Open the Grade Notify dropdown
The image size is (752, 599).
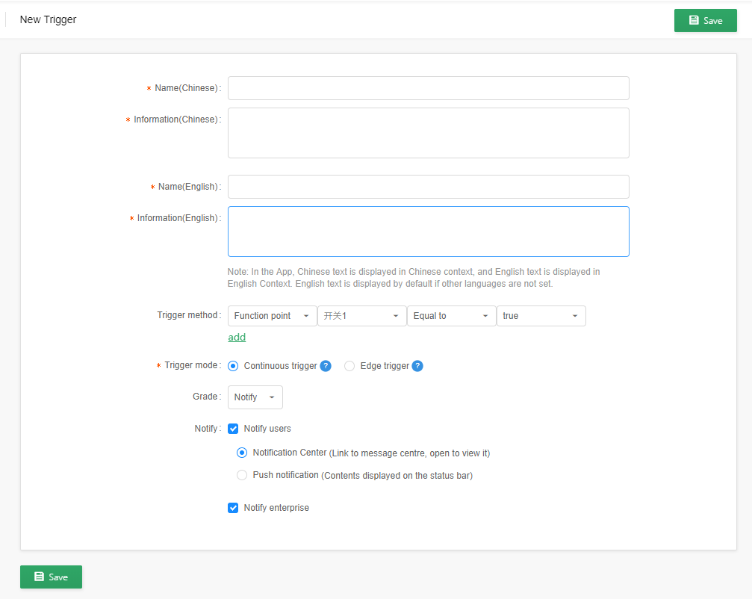[255, 397]
